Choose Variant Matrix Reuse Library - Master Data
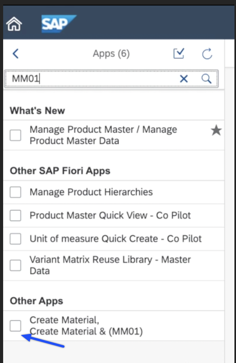This screenshot has height=363, width=236. pos(110,265)
